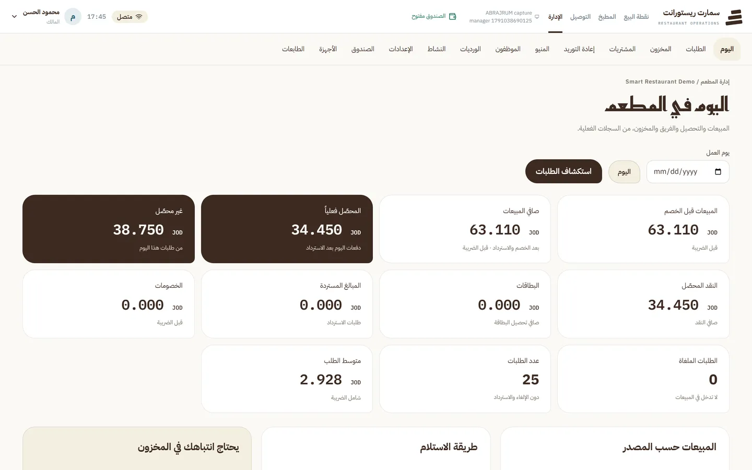Switch to the المخزون tab
This screenshot has height=470, width=752.
661,49
